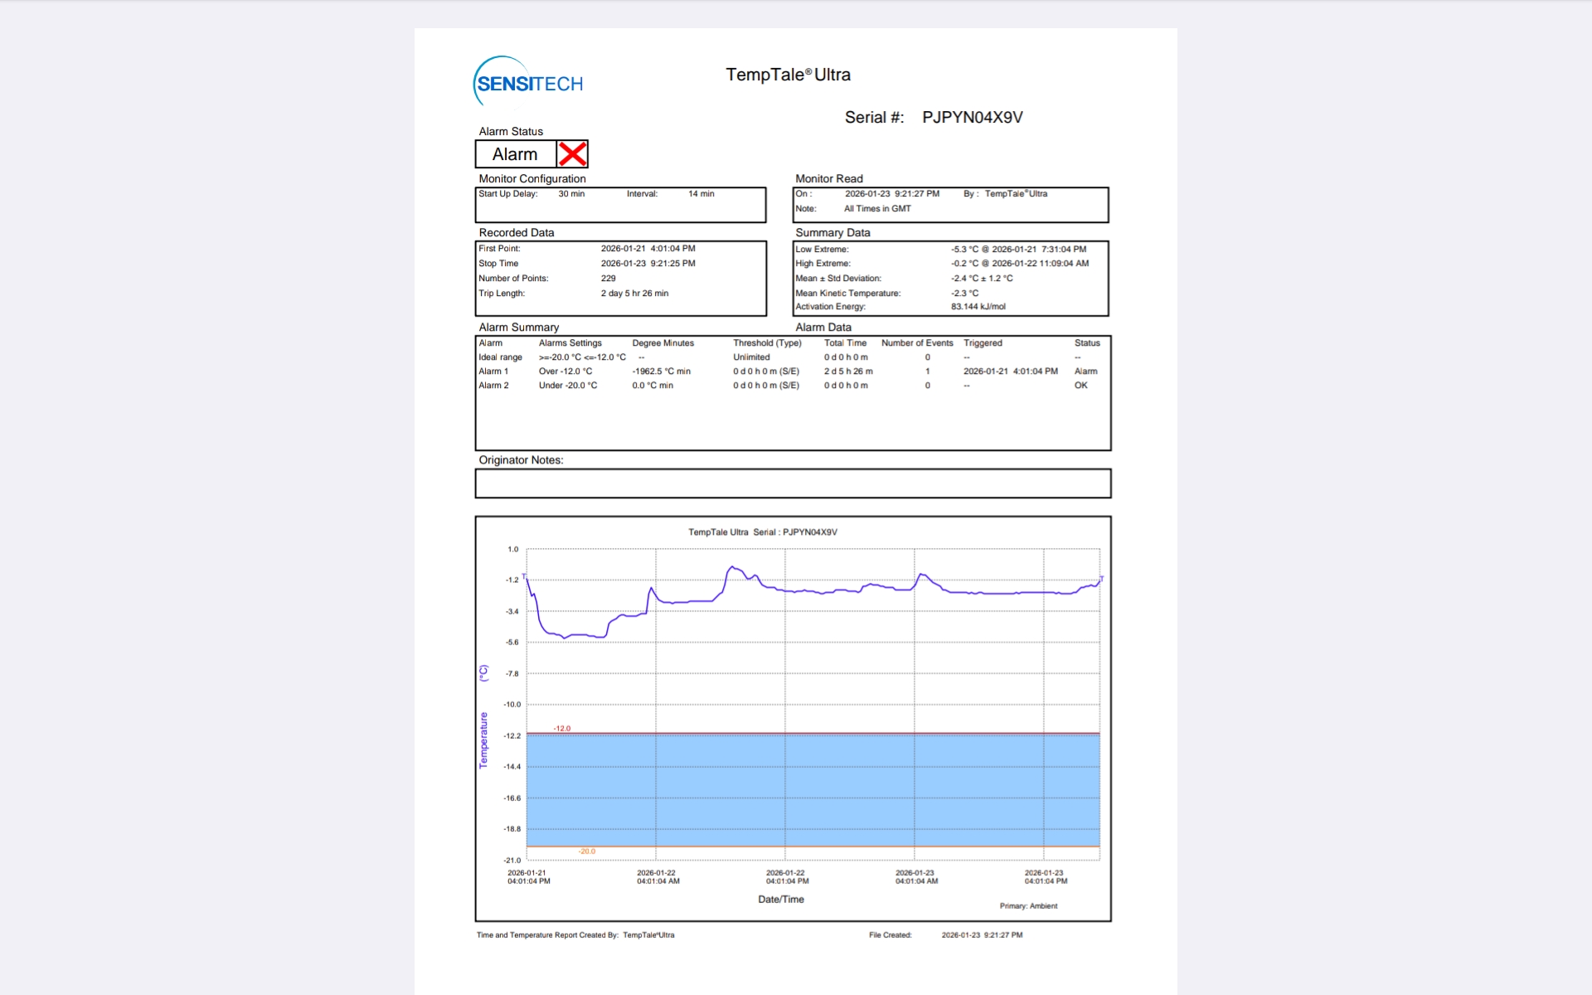Click the Sensitech logo
The image size is (1592, 995).
(x=528, y=83)
